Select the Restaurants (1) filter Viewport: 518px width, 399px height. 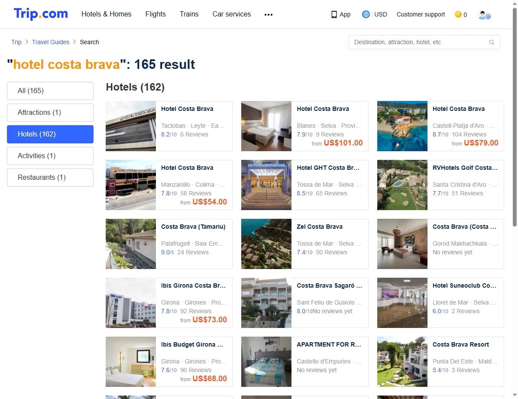(x=50, y=178)
